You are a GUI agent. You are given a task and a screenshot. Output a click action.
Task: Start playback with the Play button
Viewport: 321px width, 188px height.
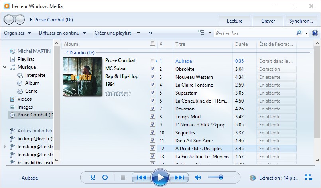coord(160,178)
